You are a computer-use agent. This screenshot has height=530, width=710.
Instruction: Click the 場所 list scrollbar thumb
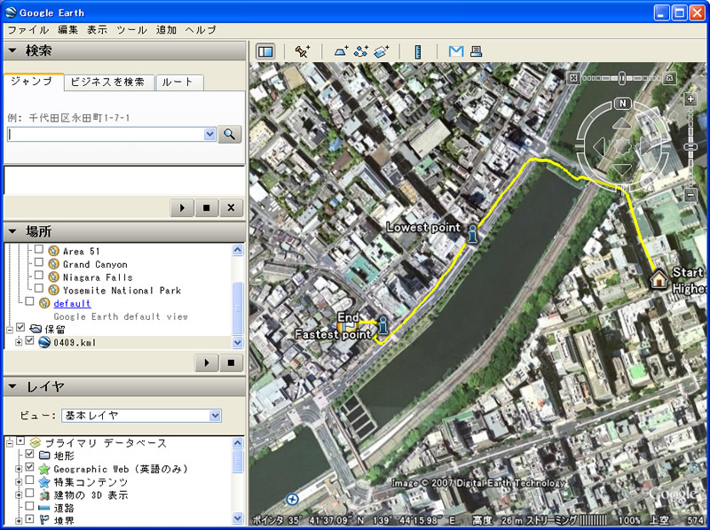238,308
